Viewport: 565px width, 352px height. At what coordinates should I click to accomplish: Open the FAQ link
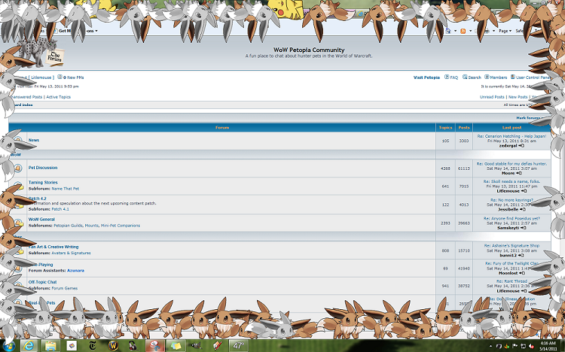tap(454, 77)
